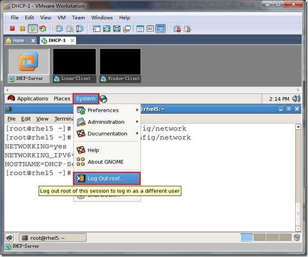Click the Revert to snapshot icon
This screenshot has height=257, width=308.
click(x=69, y=29)
